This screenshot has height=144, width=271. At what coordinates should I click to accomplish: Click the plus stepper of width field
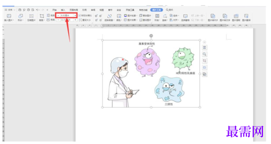tap(75, 20)
